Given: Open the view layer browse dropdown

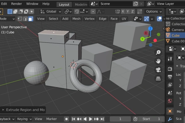Looking at the screenshot, I should click(x=150, y=4).
